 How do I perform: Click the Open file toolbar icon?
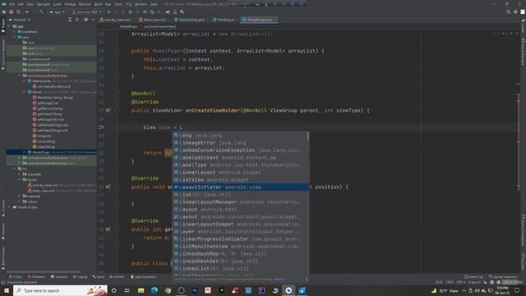pyautogui.click(x=4, y=12)
